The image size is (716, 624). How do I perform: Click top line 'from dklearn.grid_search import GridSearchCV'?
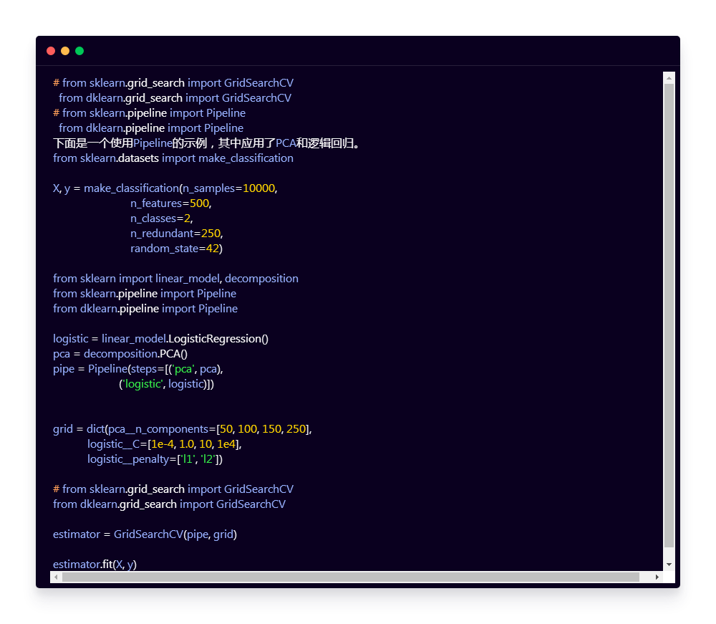coord(175,97)
